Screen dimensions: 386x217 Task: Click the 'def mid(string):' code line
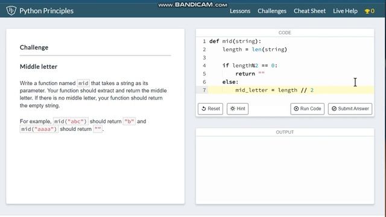tap(235, 41)
